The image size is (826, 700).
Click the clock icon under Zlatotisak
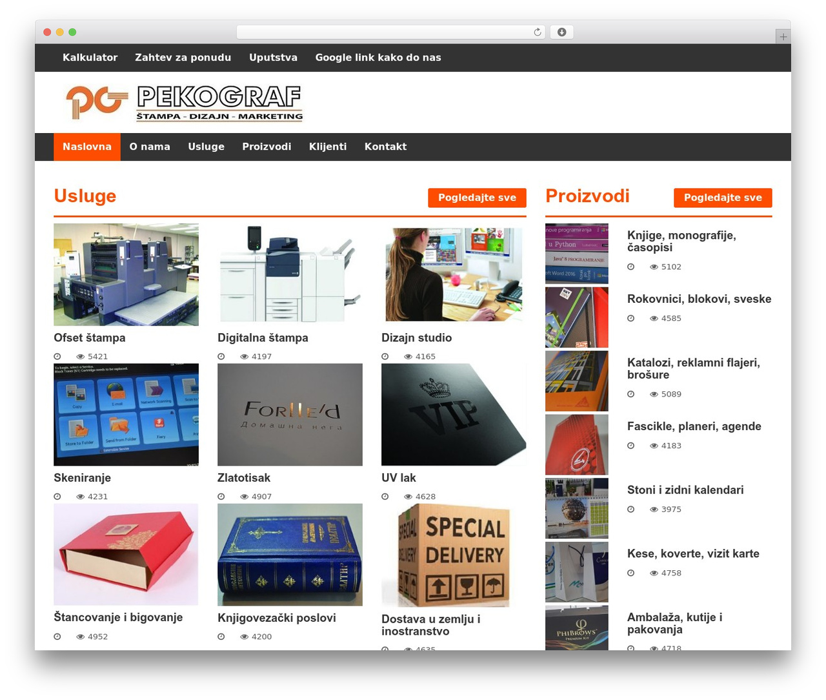click(221, 497)
